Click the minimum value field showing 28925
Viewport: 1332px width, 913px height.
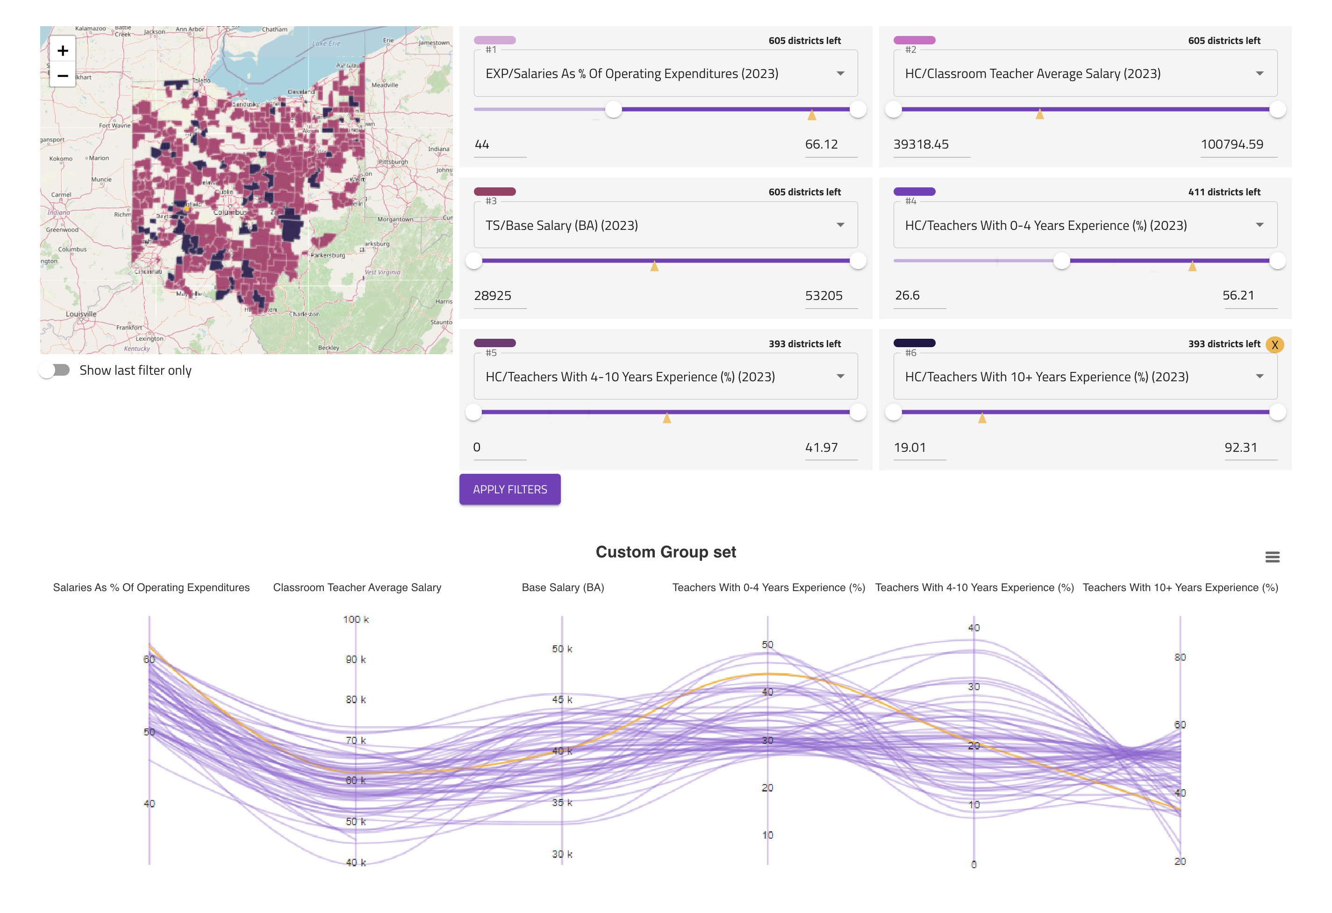click(499, 296)
